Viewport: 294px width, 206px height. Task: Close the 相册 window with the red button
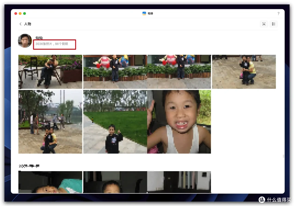pyautogui.click(x=16, y=14)
